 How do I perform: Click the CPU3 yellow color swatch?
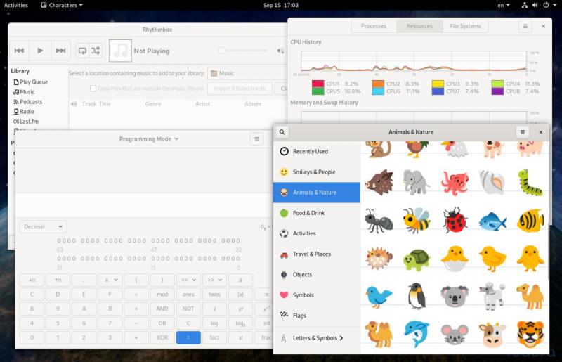(x=438, y=84)
